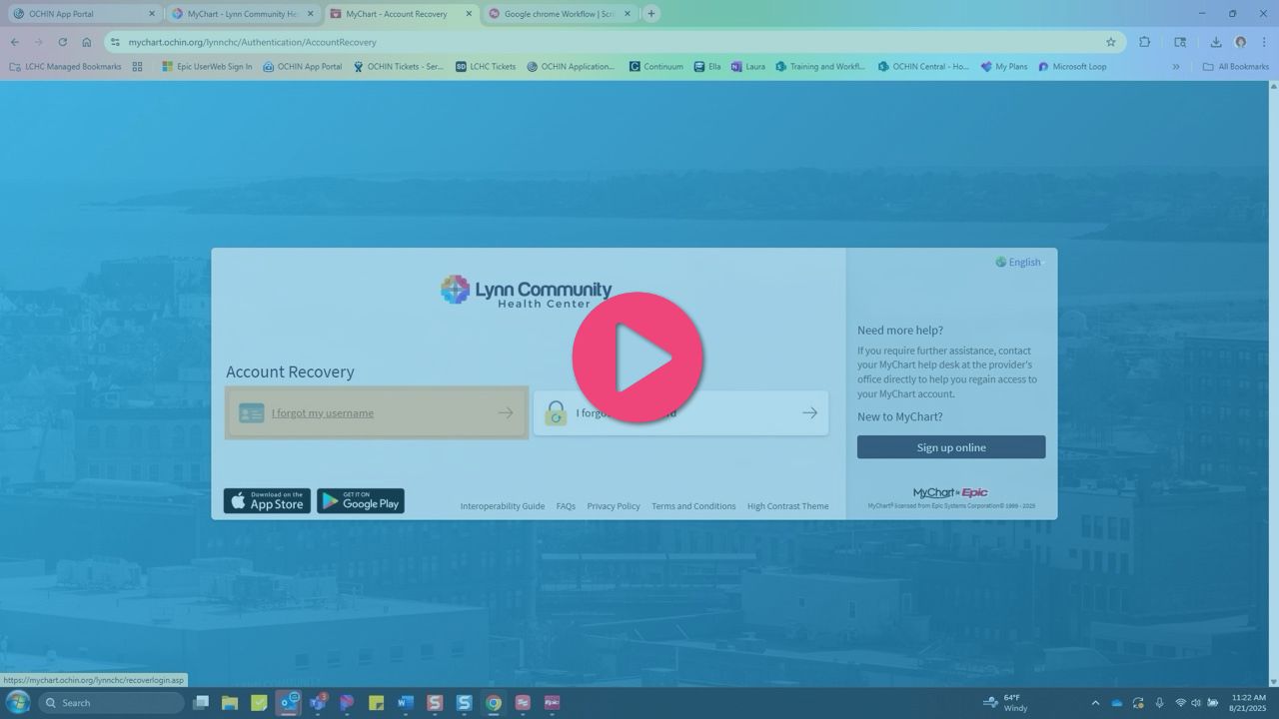Bookmark this page with the star icon
The width and height of the screenshot is (1279, 719).
pyautogui.click(x=1110, y=42)
